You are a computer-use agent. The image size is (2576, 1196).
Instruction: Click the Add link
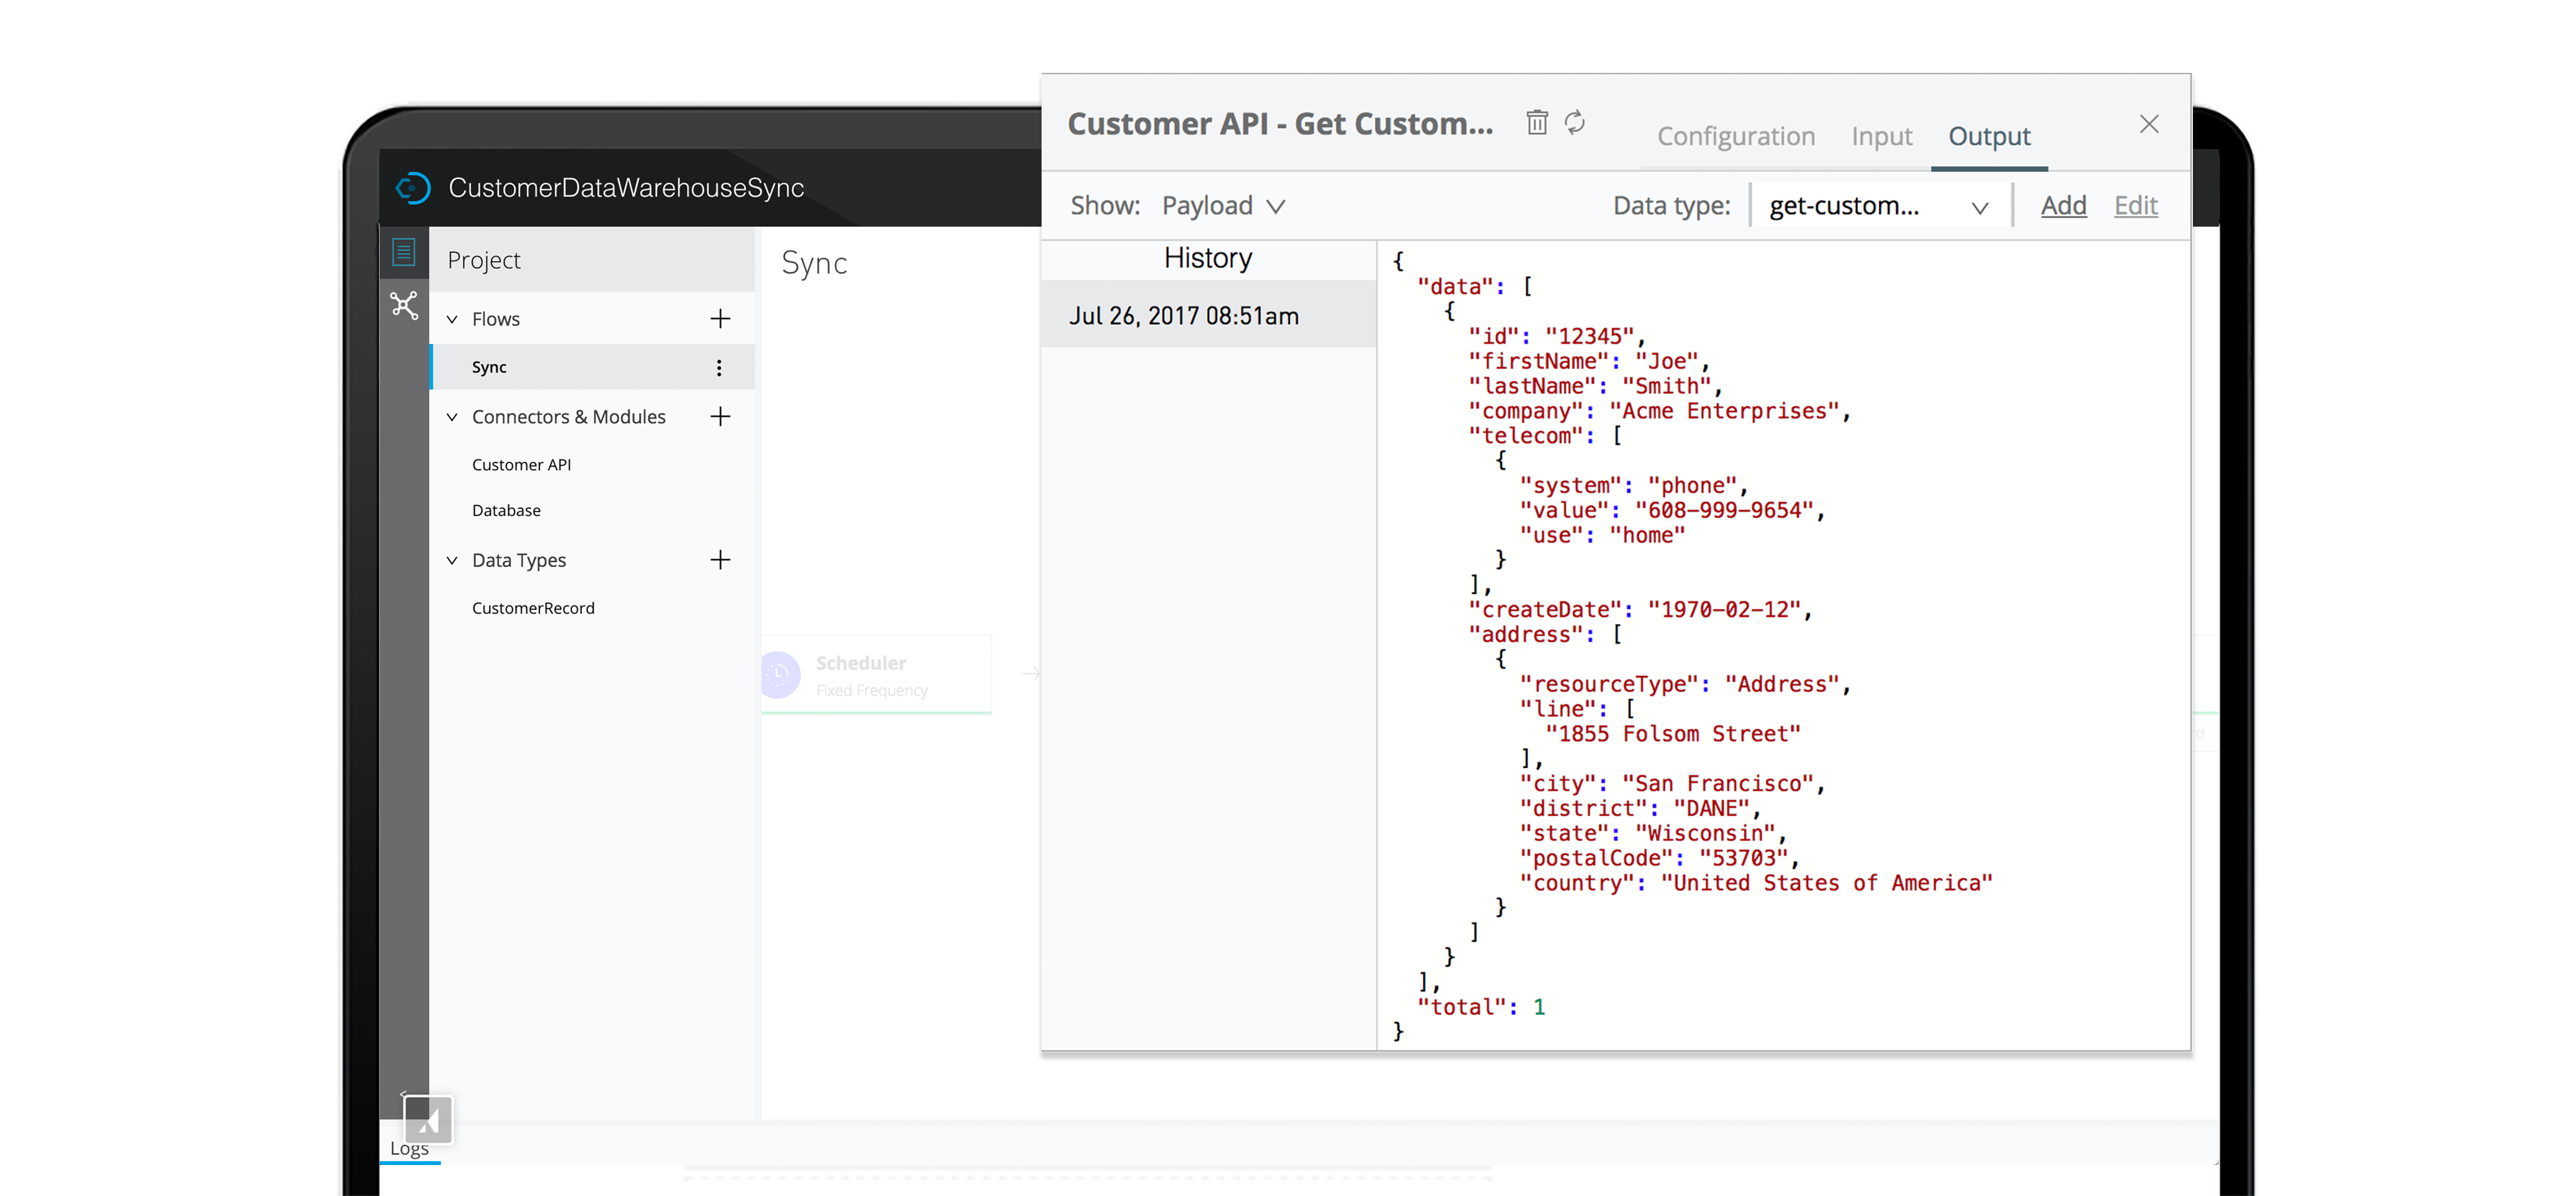[2063, 205]
